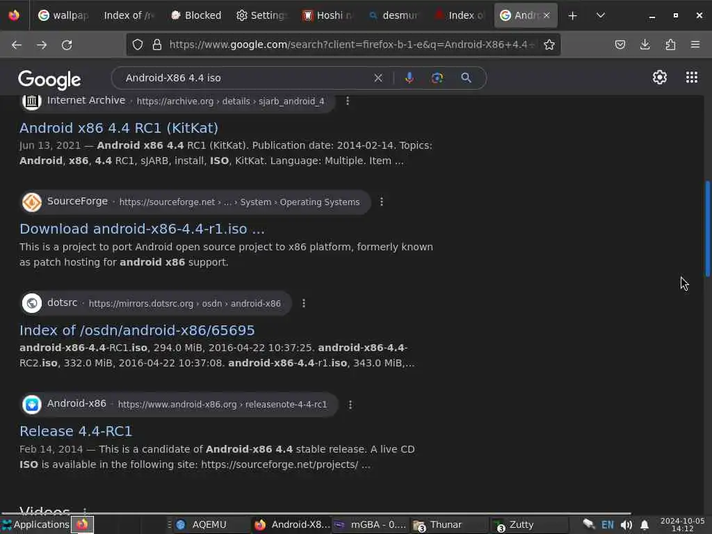Open Firefox application hamburger menu
Viewport: 712px width, 534px height.
pos(695,44)
